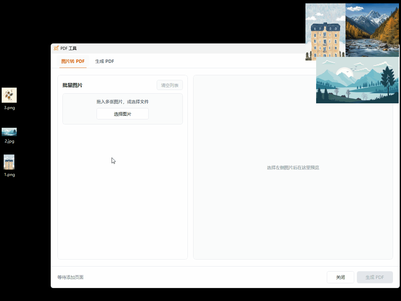Select the 1.png desktop file icon
The height and width of the screenshot is (301, 401).
tap(9, 162)
